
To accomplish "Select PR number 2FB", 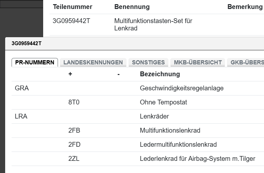I will click(74, 130).
